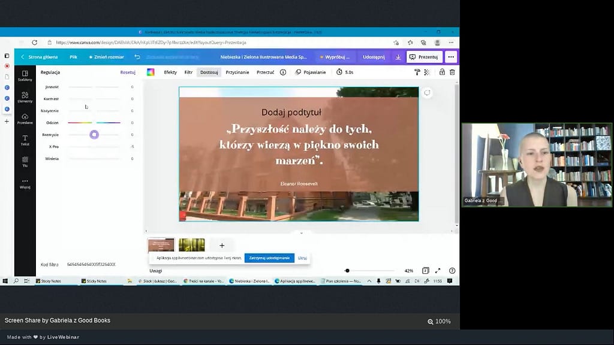
Task: Click the Jasność slider track
Action: coord(94,87)
